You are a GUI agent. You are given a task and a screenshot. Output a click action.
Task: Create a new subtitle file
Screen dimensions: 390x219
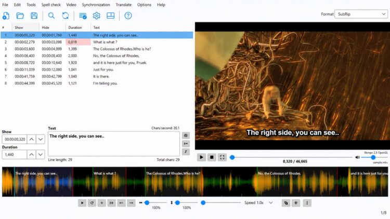(x=6, y=16)
